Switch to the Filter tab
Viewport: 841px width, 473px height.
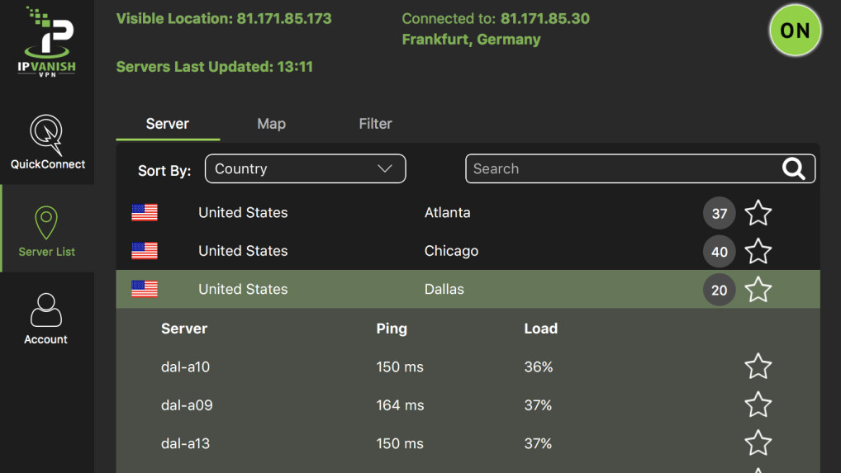(375, 124)
